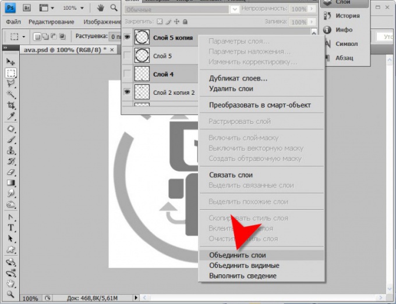Show the Слой 4 layer

[x=127, y=74]
